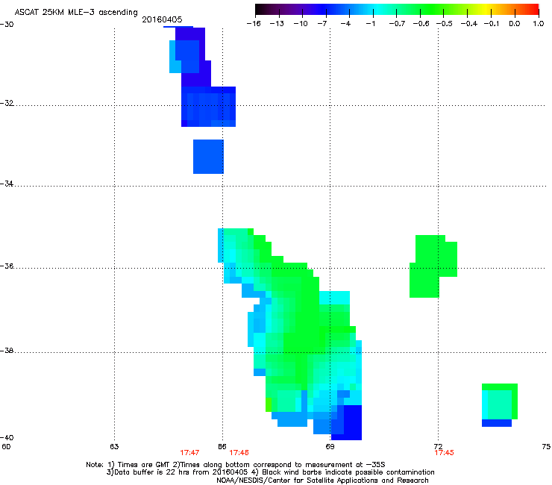Click the solid green patch near longitude 72
The height and width of the screenshot is (485, 552).
point(433,266)
